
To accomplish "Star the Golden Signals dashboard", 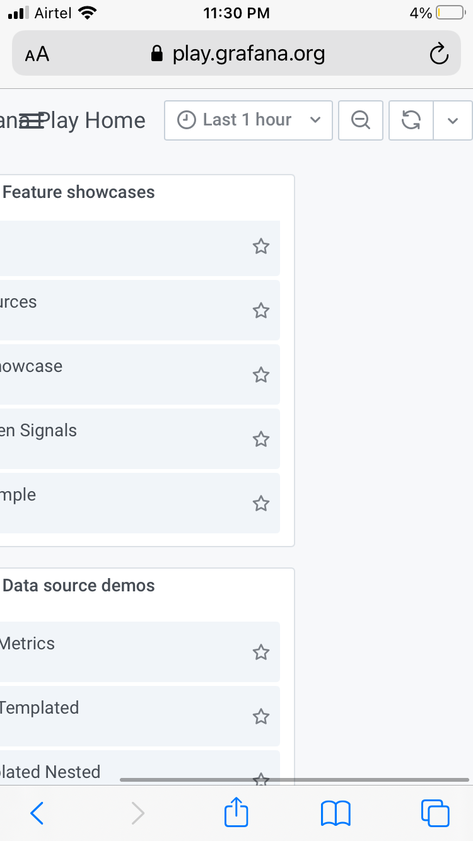I will 261,439.
